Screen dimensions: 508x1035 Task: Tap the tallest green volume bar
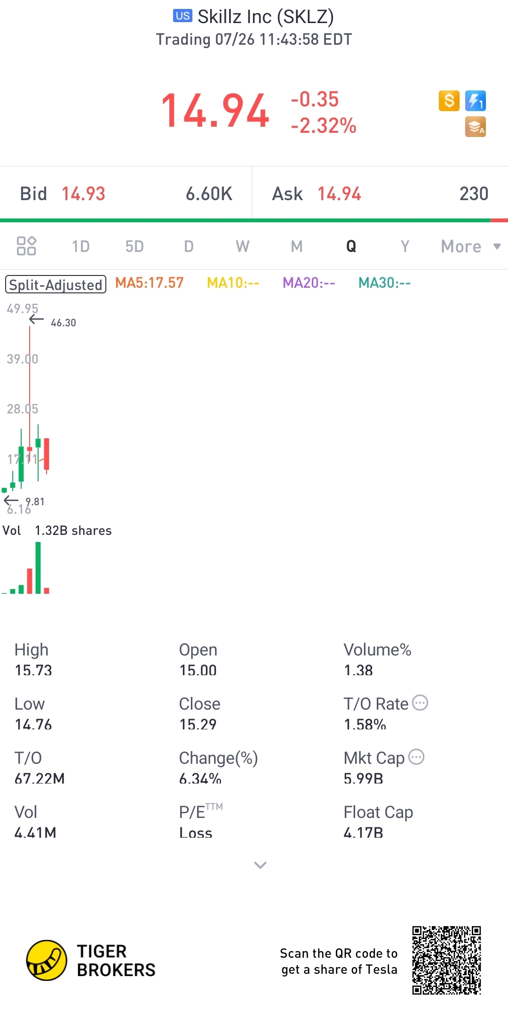point(38,567)
